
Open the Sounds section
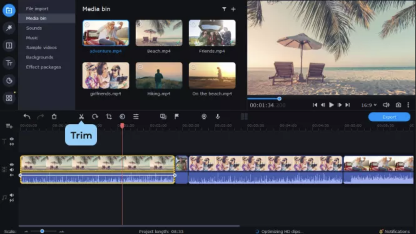point(34,28)
